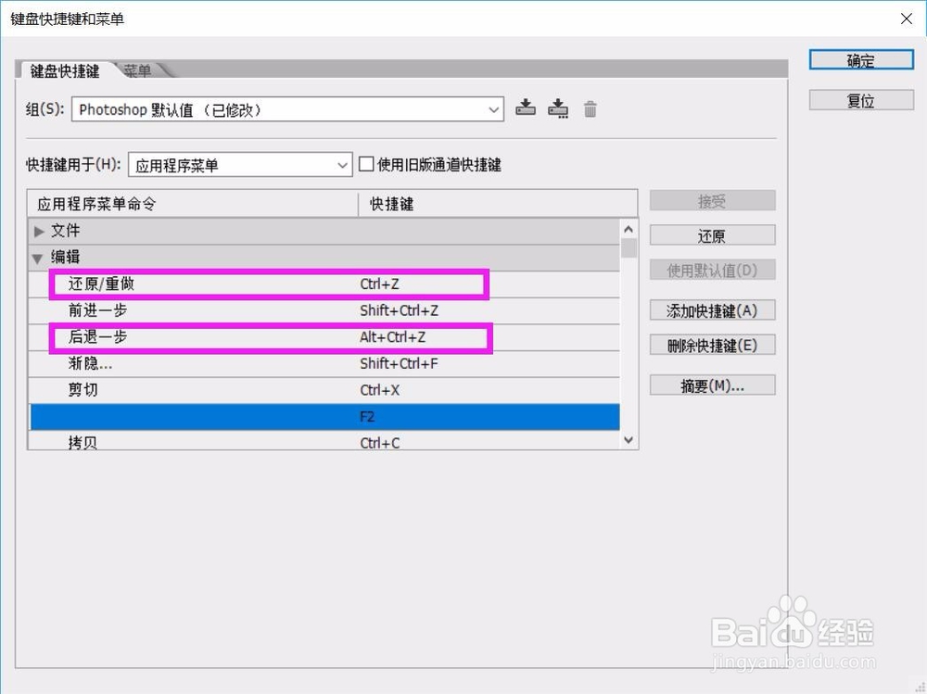
Task: Click the 确定 button
Action: [x=860, y=59]
